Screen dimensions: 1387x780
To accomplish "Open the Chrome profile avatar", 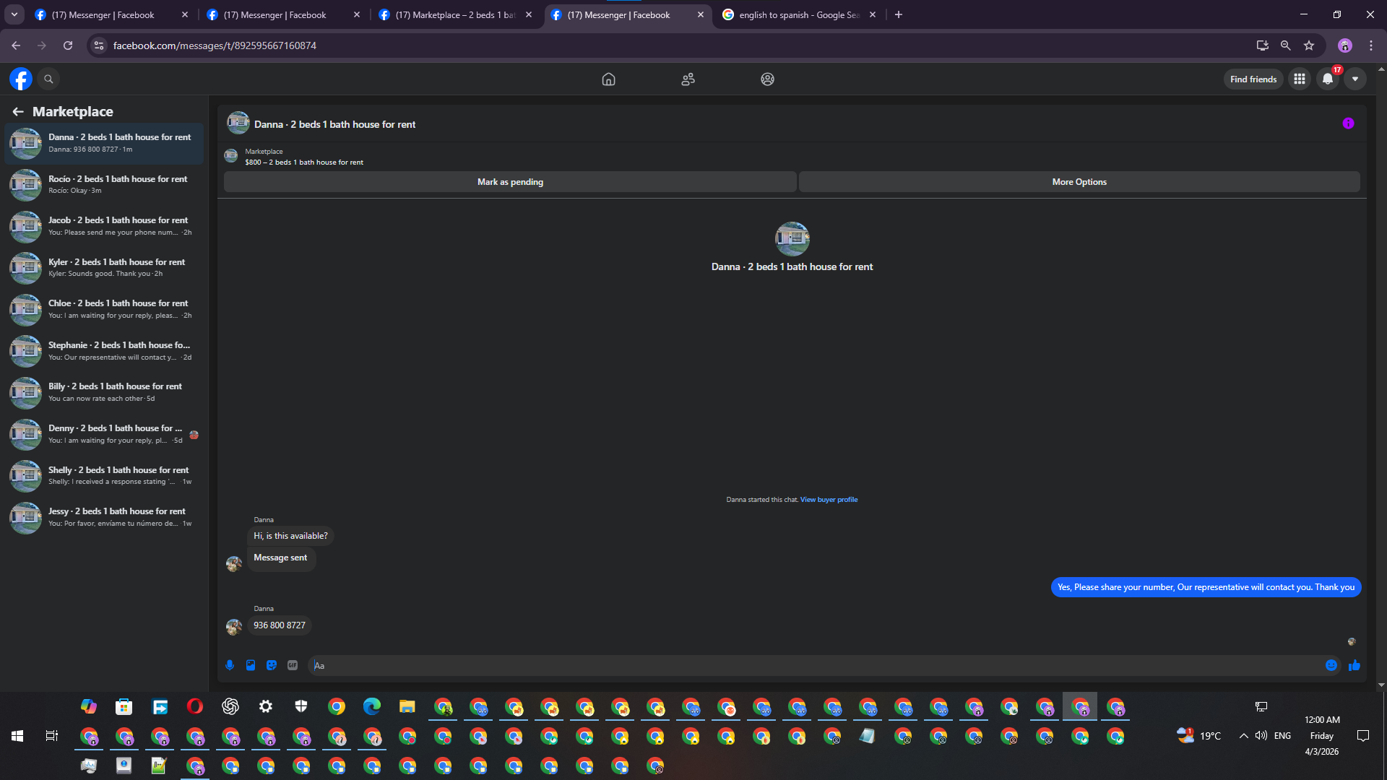I will pyautogui.click(x=1345, y=45).
